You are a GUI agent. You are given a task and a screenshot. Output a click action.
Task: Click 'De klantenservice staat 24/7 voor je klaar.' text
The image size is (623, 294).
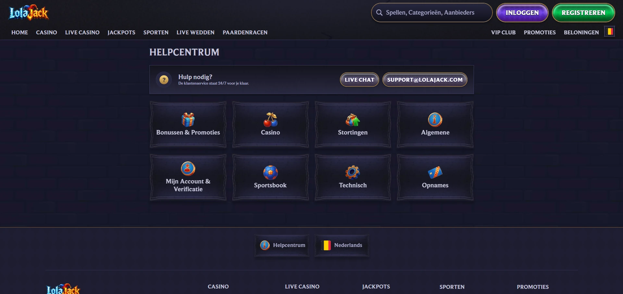[x=214, y=83]
